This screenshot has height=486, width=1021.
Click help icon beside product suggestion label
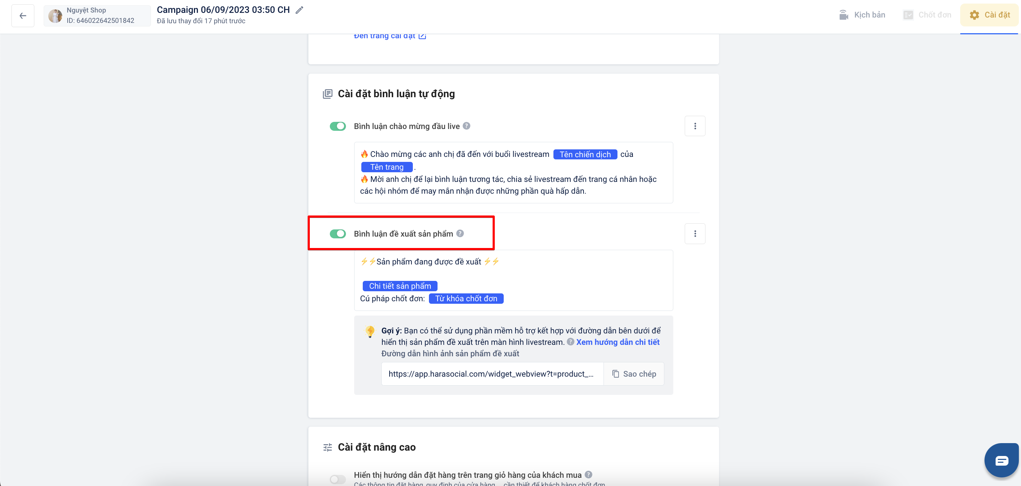click(x=460, y=233)
